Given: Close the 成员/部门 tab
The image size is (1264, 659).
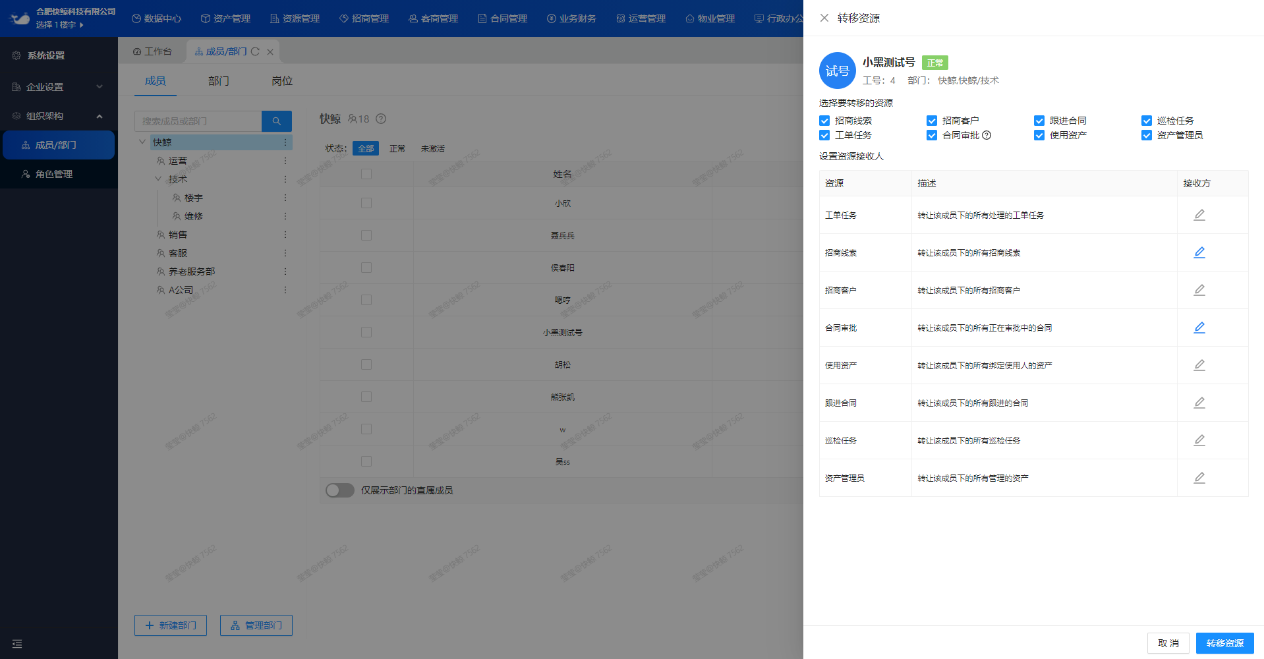Looking at the screenshot, I should coord(270,52).
